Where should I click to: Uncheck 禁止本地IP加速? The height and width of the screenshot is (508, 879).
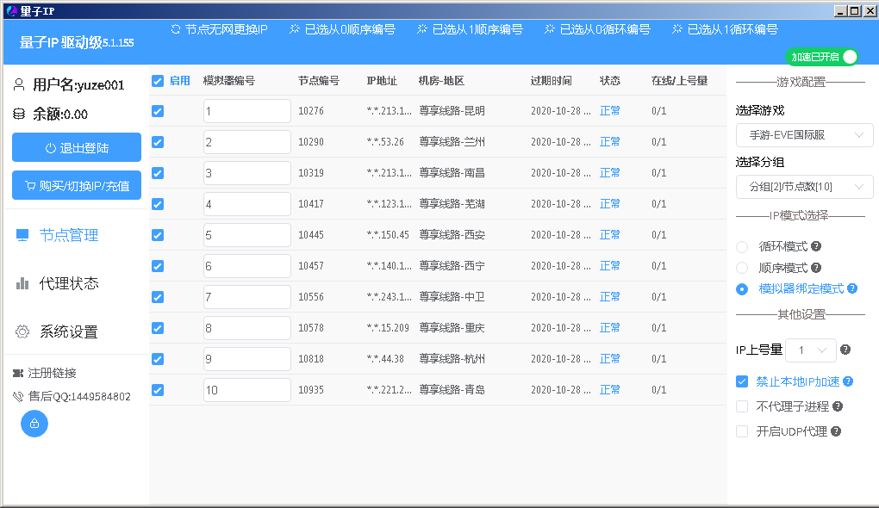coord(742,381)
